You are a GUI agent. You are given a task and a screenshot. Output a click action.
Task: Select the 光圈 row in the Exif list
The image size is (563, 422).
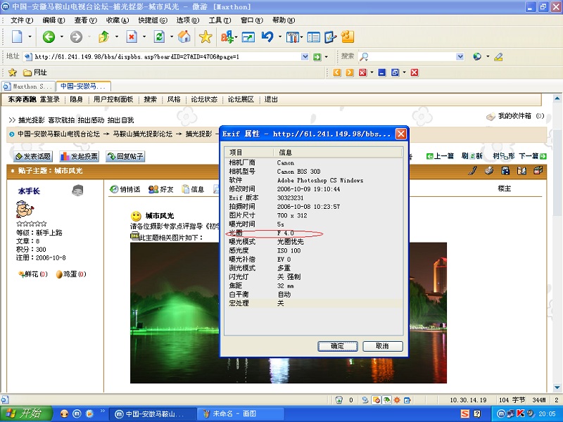tap(314, 233)
